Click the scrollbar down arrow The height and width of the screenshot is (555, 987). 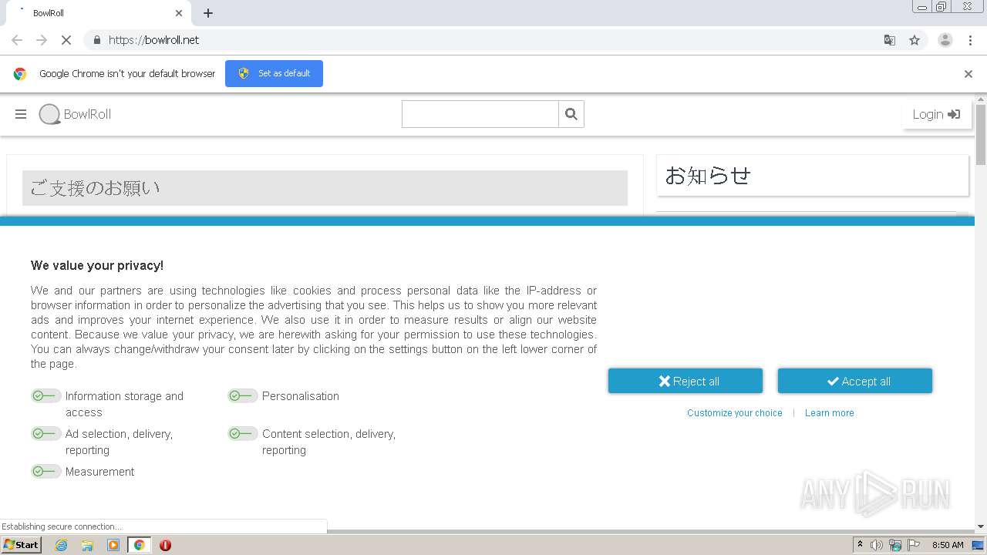tap(981, 526)
